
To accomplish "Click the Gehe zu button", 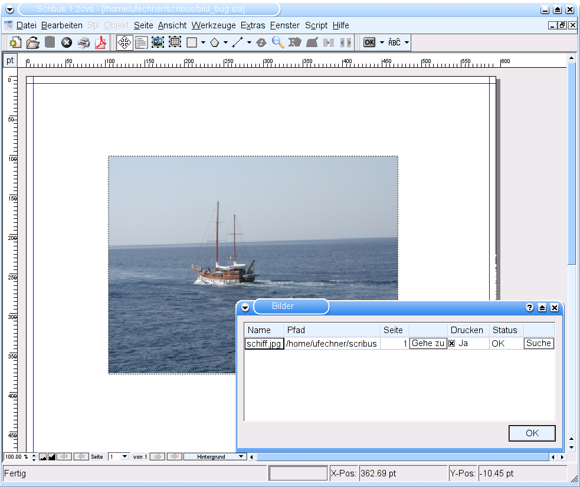I will click(x=428, y=344).
